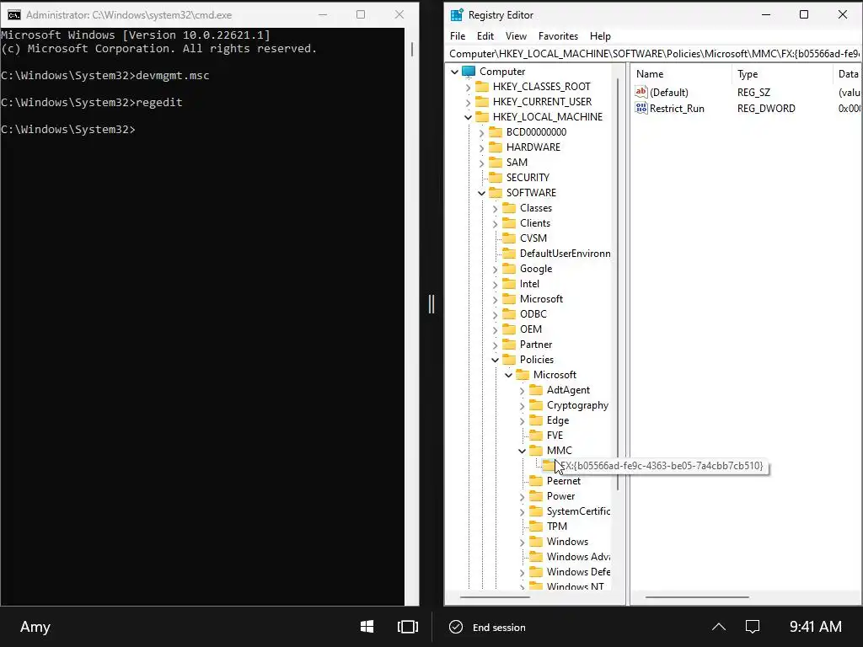
Task: Click the cmd window vertical scrollbar
Action: tap(411, 48)
